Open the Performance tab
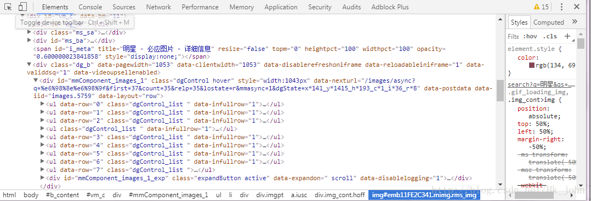 click(200, 7)
